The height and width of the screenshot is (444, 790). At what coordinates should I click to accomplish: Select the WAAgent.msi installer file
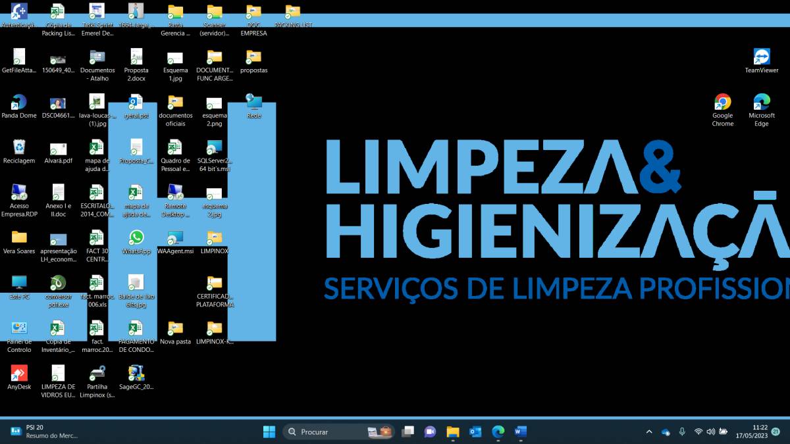(175, 242)
